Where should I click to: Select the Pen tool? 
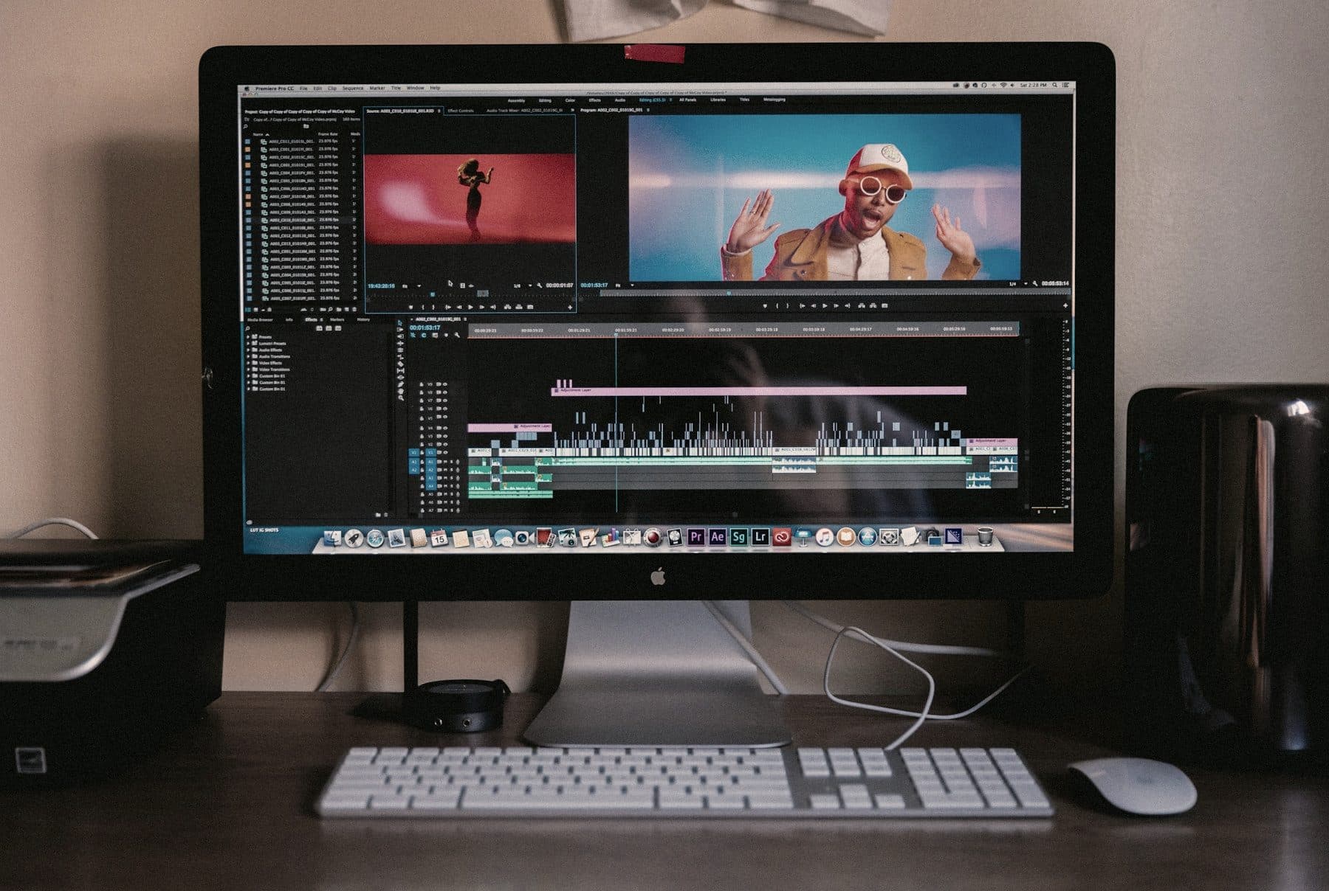(x=400, y=384)
